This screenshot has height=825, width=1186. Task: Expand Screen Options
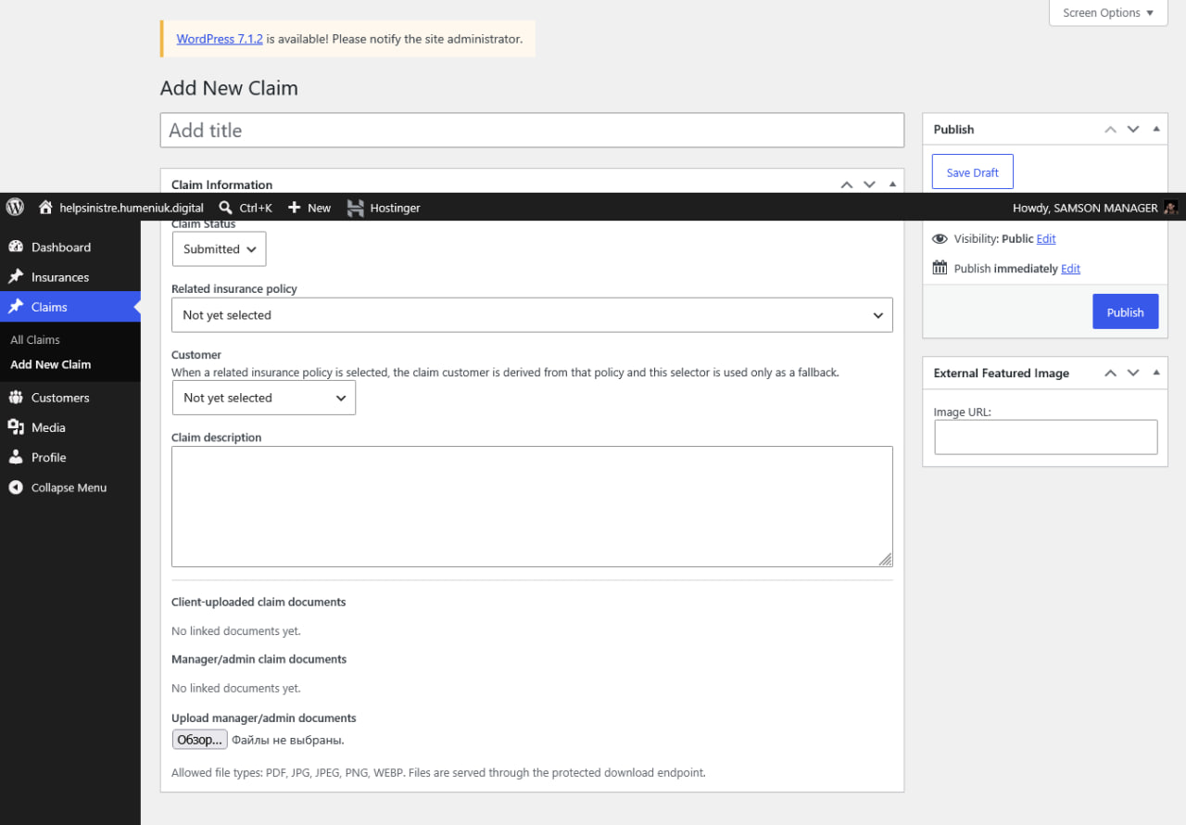coord(1108,13)
